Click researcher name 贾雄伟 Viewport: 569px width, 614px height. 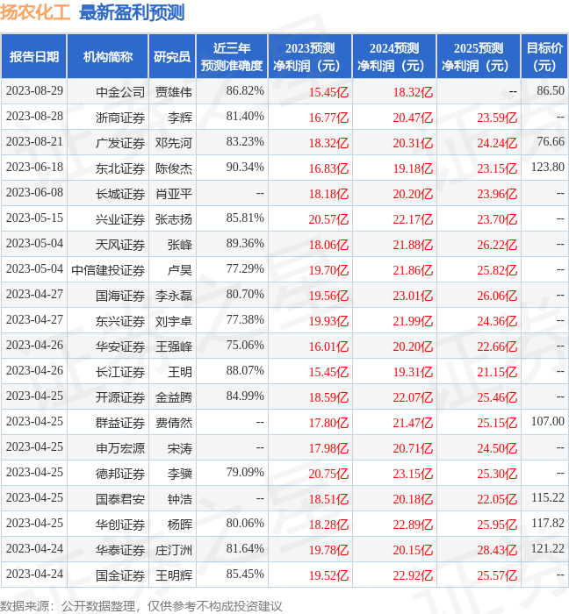174,92
